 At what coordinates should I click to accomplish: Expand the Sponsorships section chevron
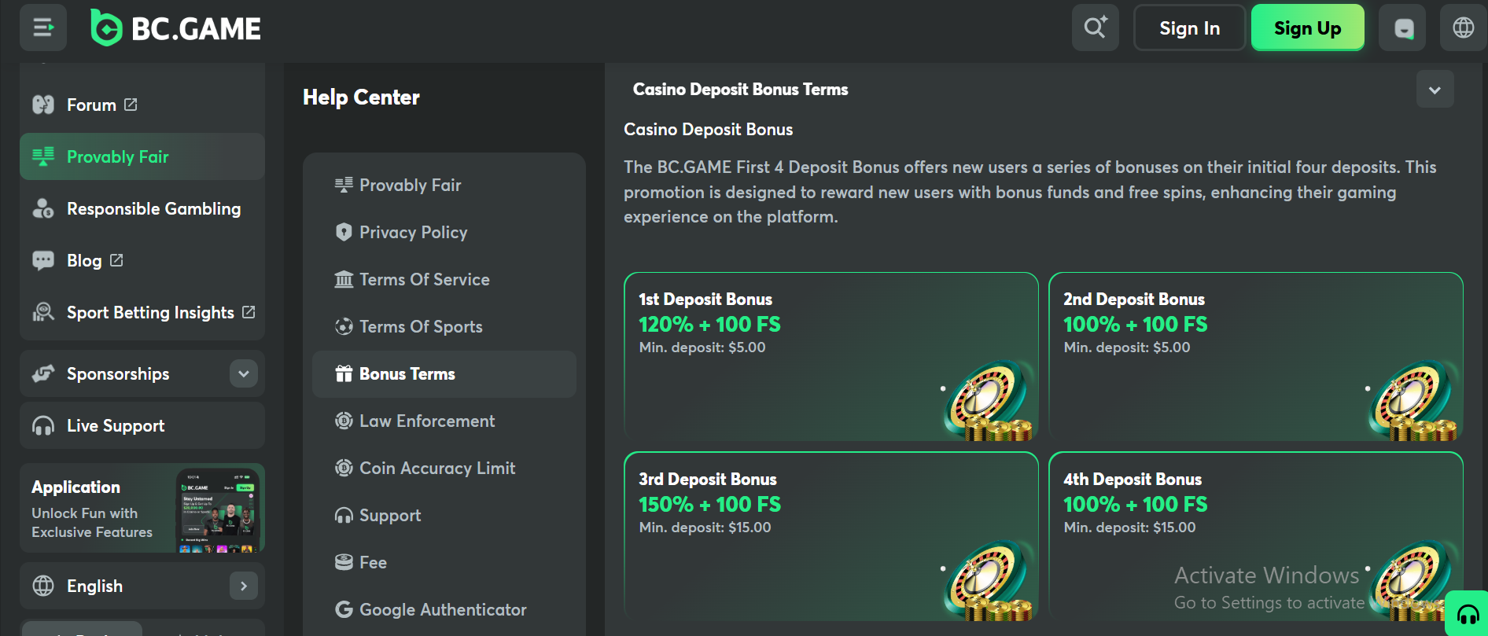(244, 373)
